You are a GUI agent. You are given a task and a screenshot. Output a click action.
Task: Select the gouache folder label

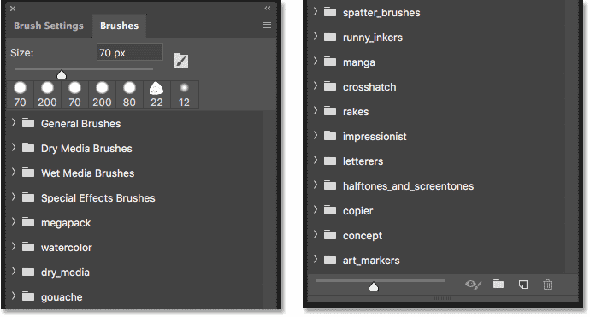pyautogui.click(x=62, y=297)
